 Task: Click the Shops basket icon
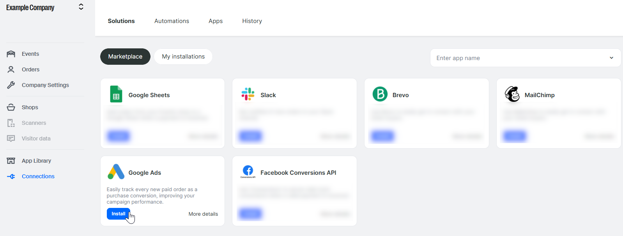[x=11, y=107]
